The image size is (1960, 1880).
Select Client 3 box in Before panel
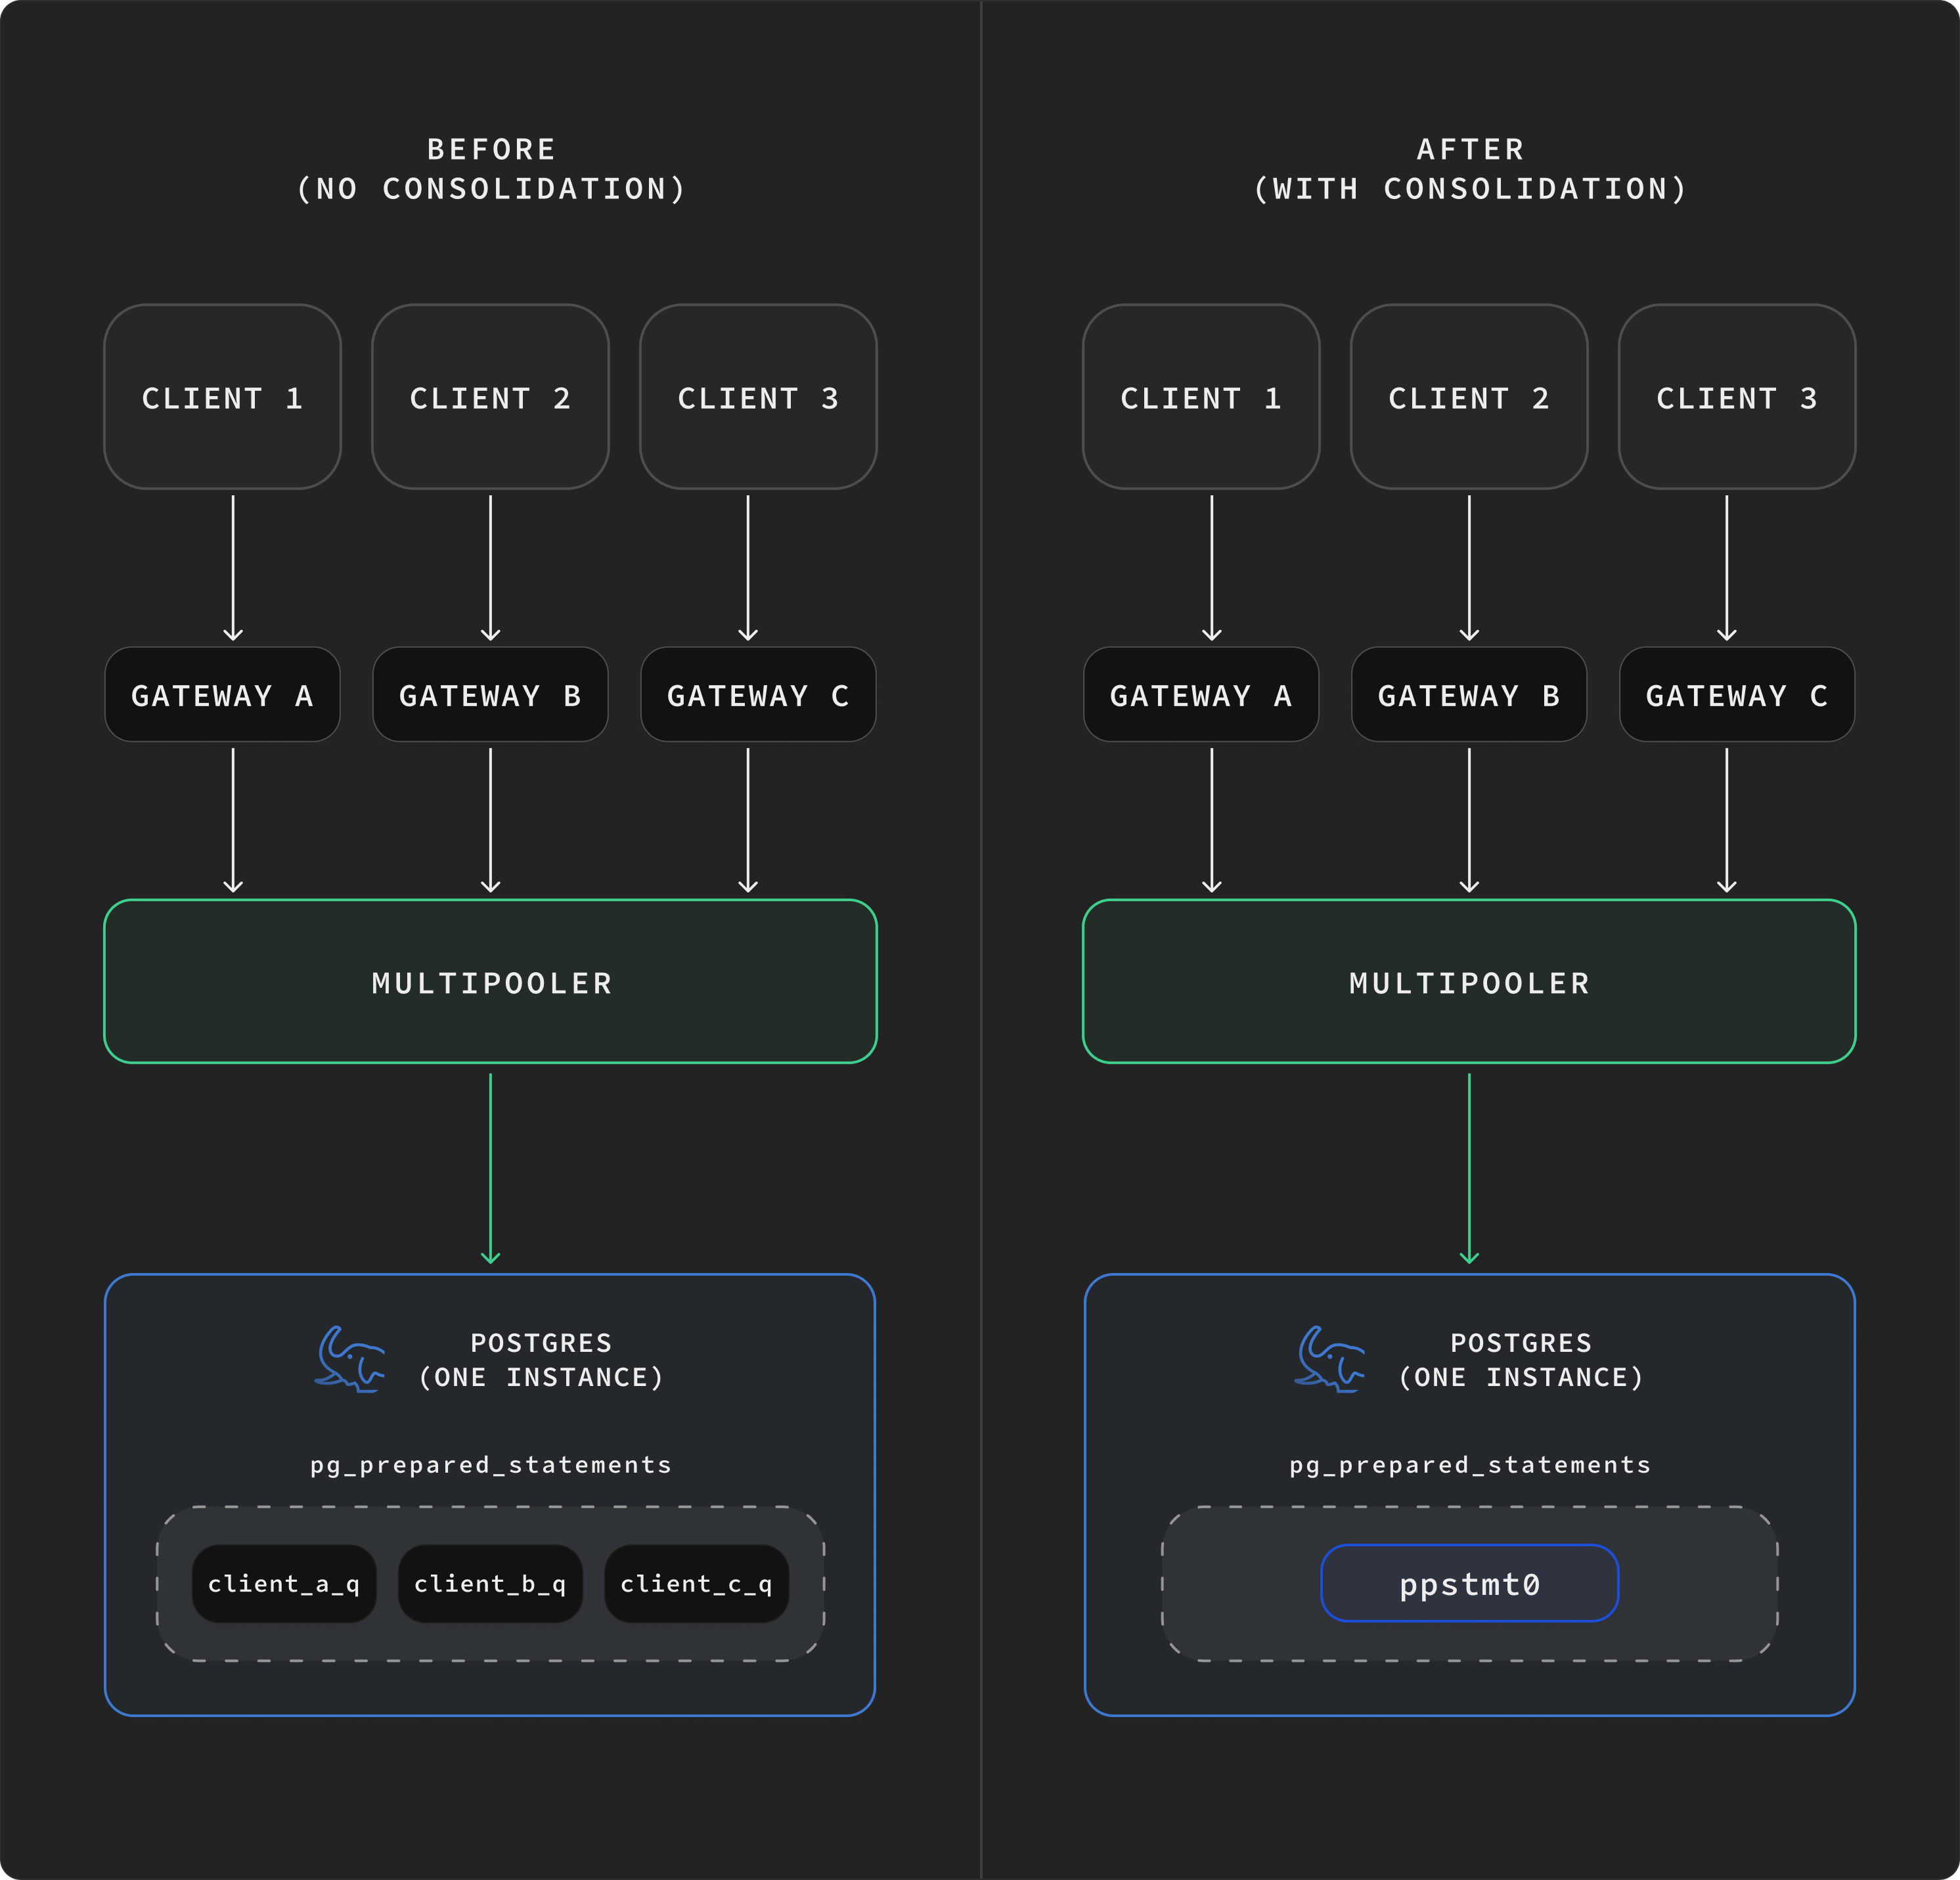click(x=758, y=397)
